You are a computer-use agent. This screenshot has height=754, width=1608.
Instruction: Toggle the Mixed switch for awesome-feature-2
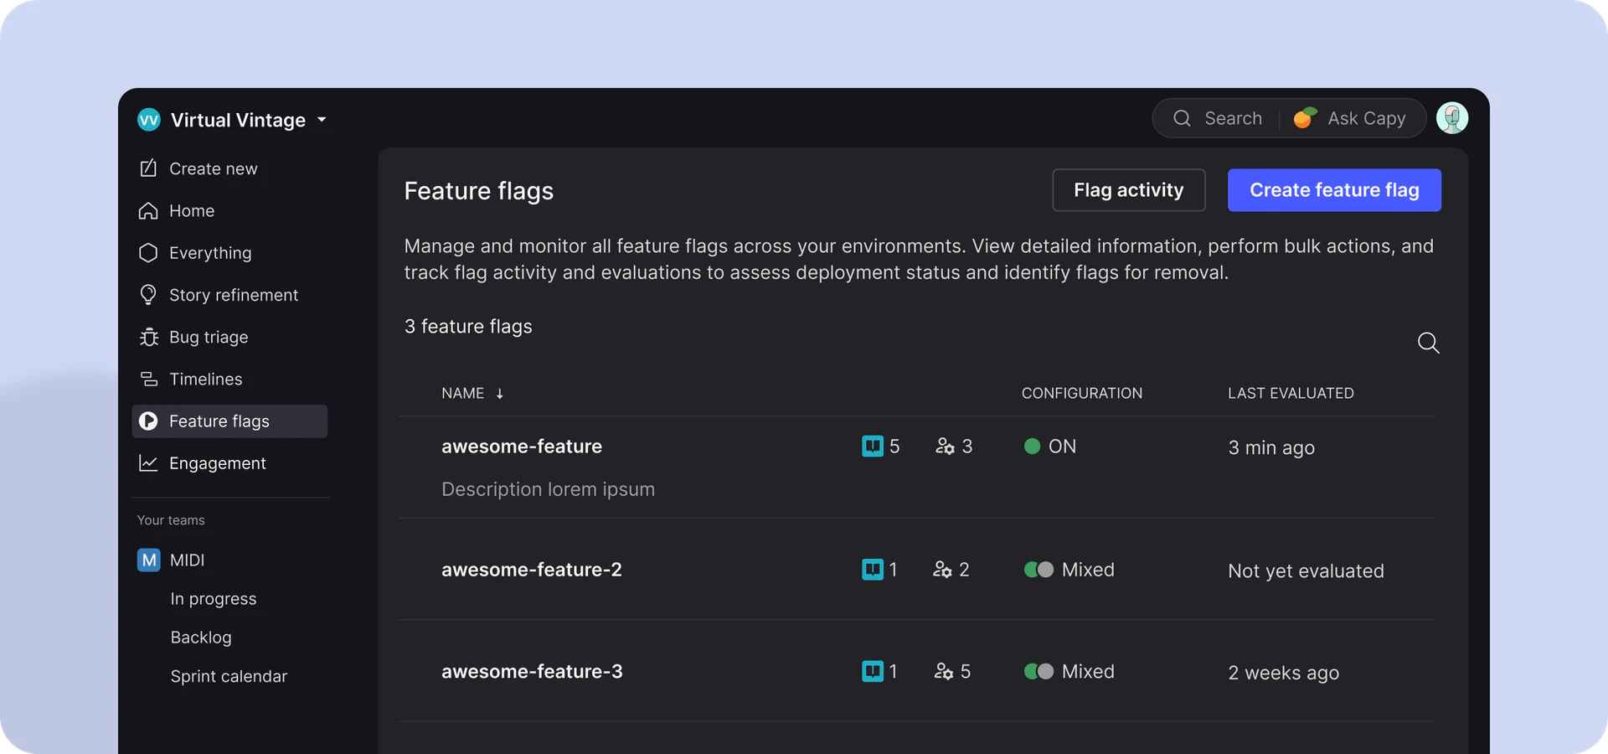tap(1038, 570)
